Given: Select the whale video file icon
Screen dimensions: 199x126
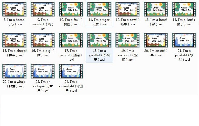Looking at the screenshot, I should click(x=15, y=71).
